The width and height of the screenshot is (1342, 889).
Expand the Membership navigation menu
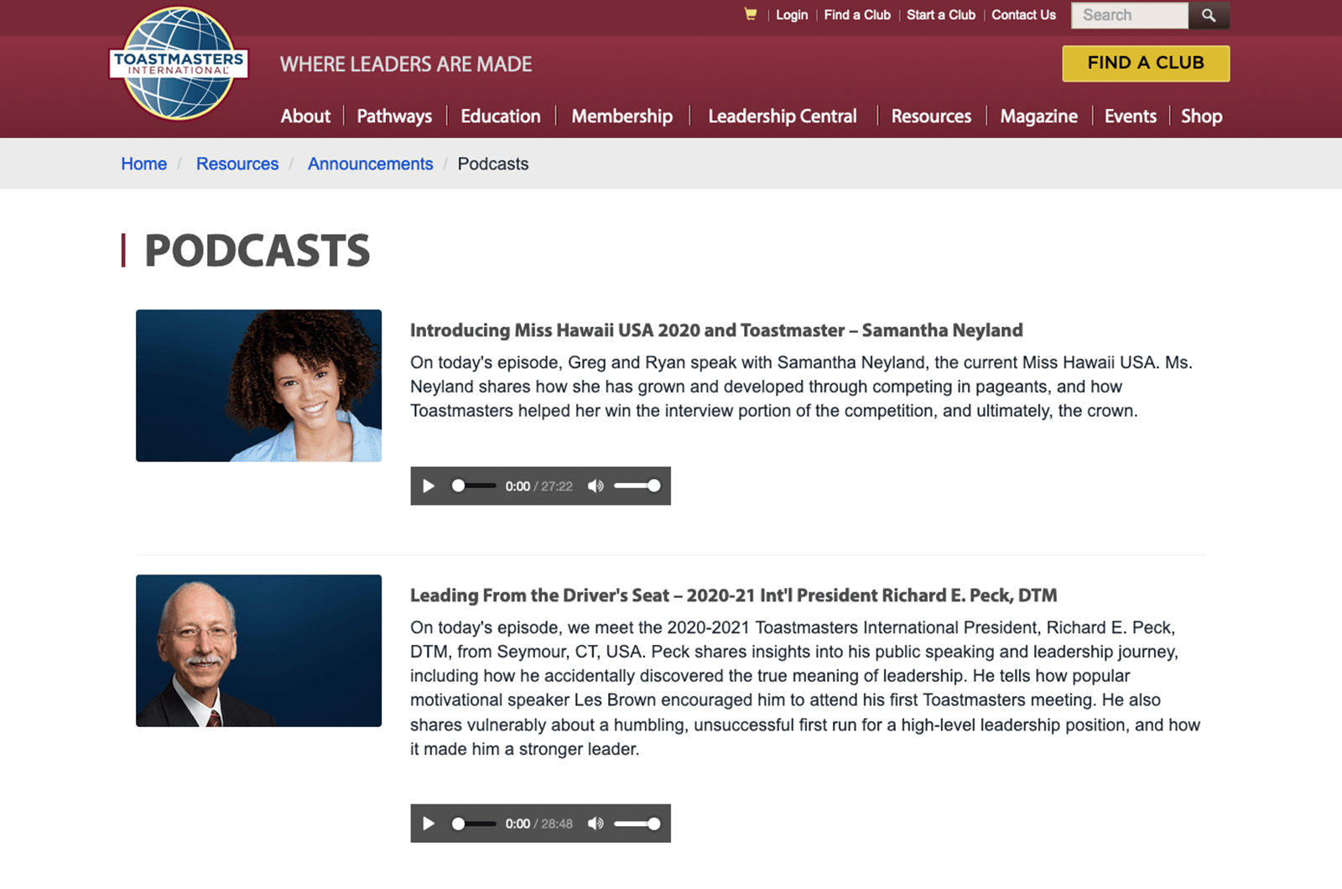[622, 117]
